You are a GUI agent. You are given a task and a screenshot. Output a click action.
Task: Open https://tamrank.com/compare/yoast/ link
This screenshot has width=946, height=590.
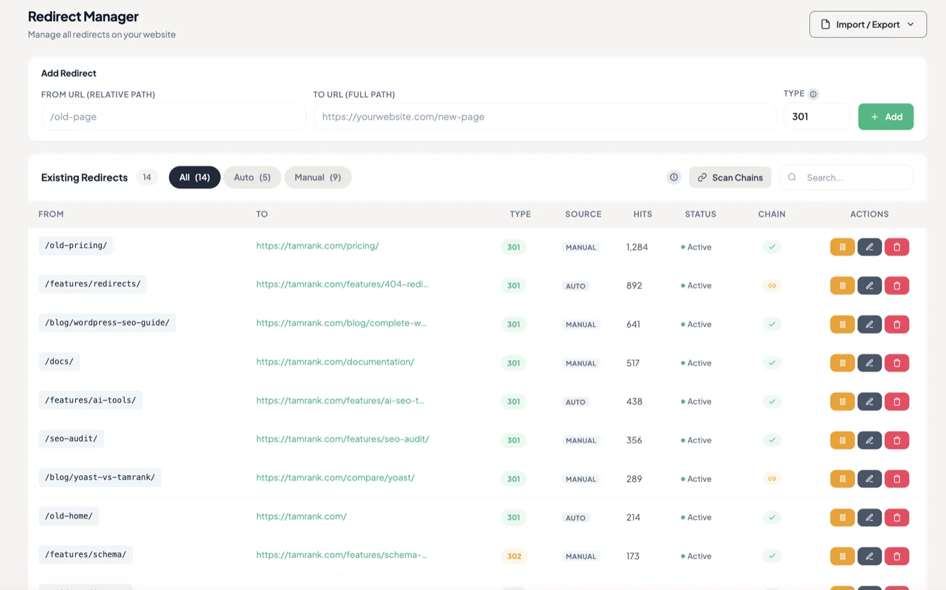tap(335, 477)
